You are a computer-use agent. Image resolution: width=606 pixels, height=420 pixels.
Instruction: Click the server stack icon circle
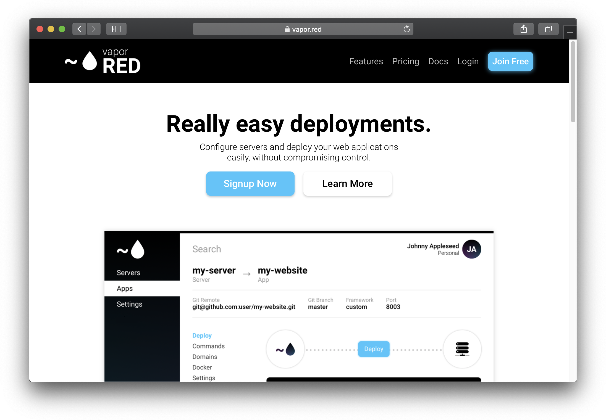tap(462, 349)
